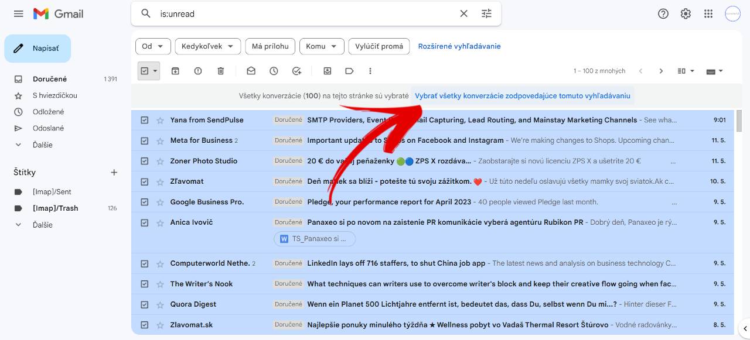Viewport: 750px width, 340px height.
Task: Click the Gmail logo
Action: [x=58, y=13]
